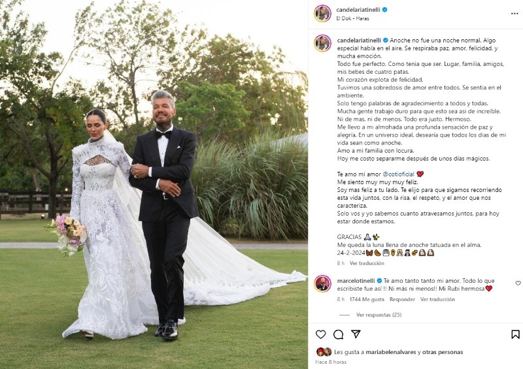
Task: Open mariabelenalvares profile from the likes line
Action: [390, 352]
